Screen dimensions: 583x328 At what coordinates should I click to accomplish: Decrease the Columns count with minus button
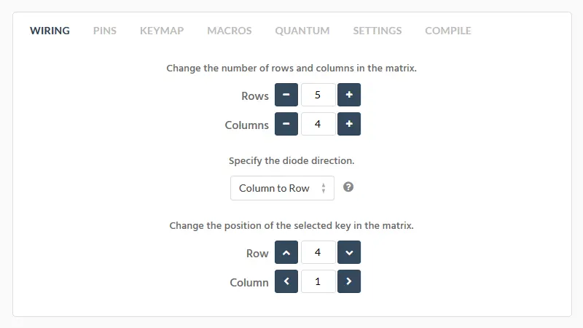click(286, 124)
